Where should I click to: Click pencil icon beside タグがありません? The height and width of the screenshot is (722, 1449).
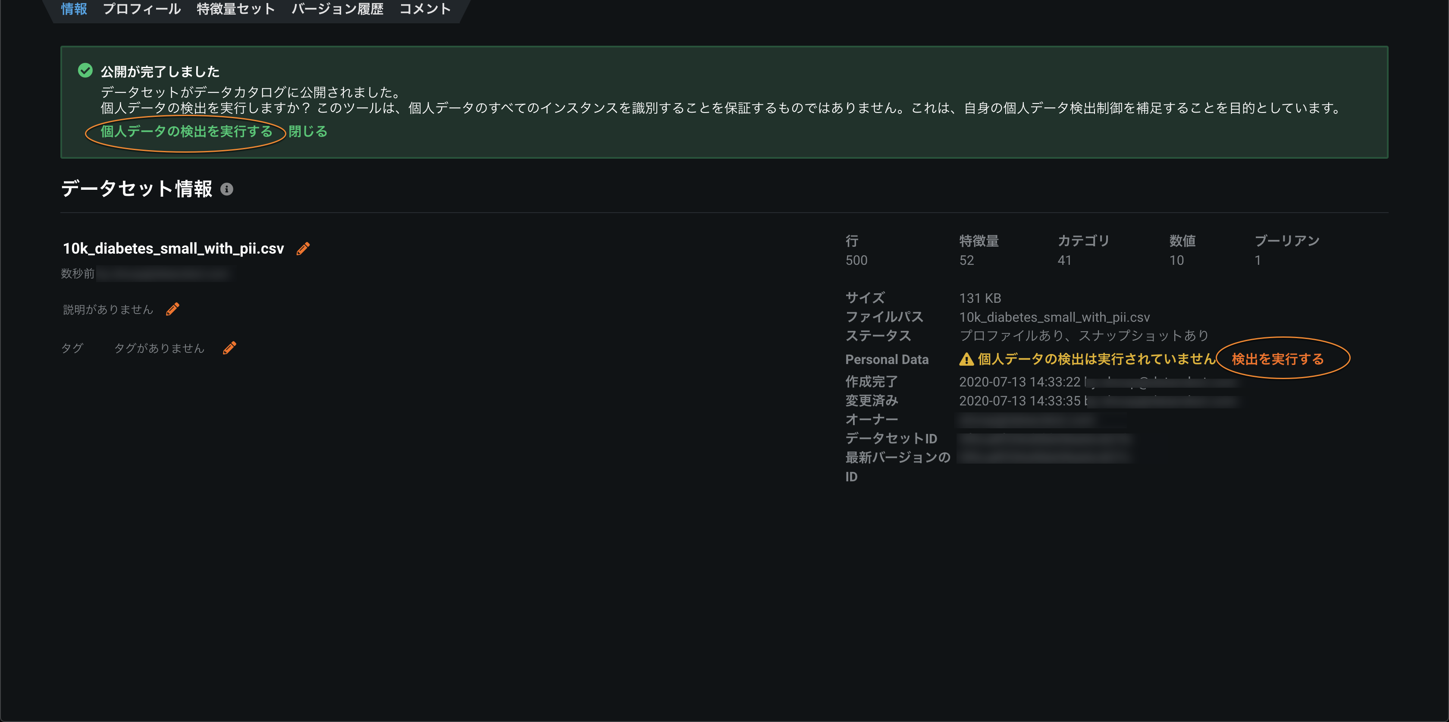(229, 348)
